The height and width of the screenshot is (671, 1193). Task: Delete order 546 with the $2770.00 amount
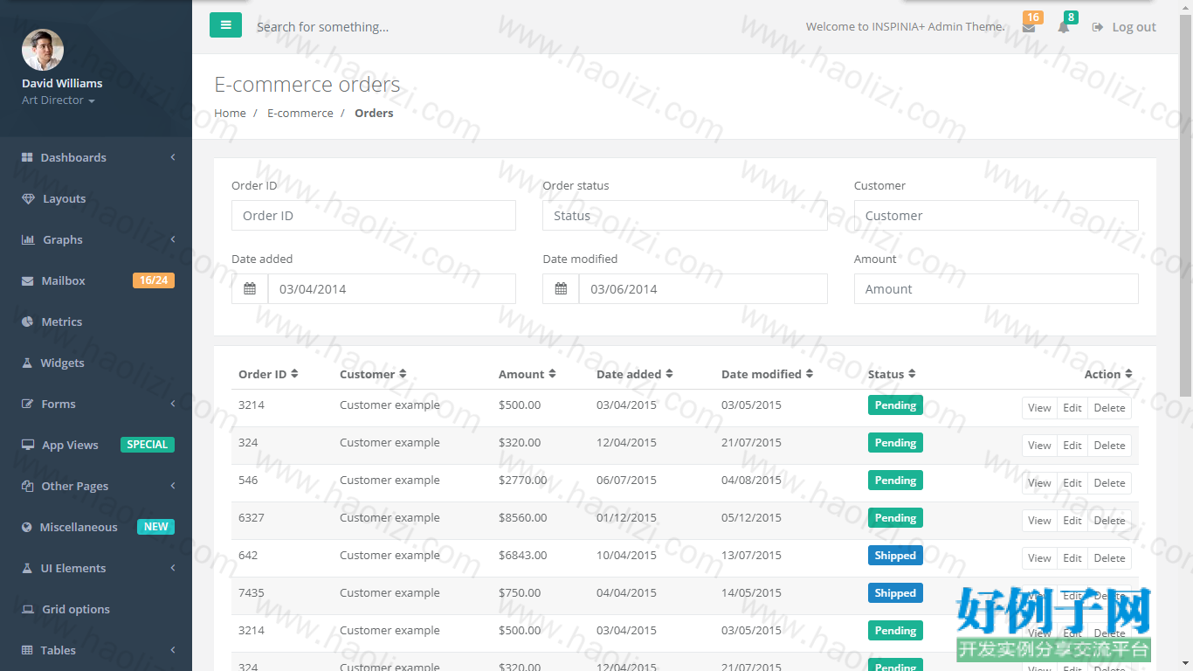1109,483
